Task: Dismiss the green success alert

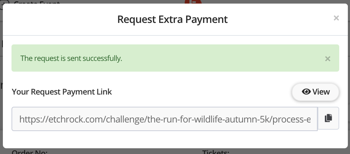Action: tap(327, 59)
